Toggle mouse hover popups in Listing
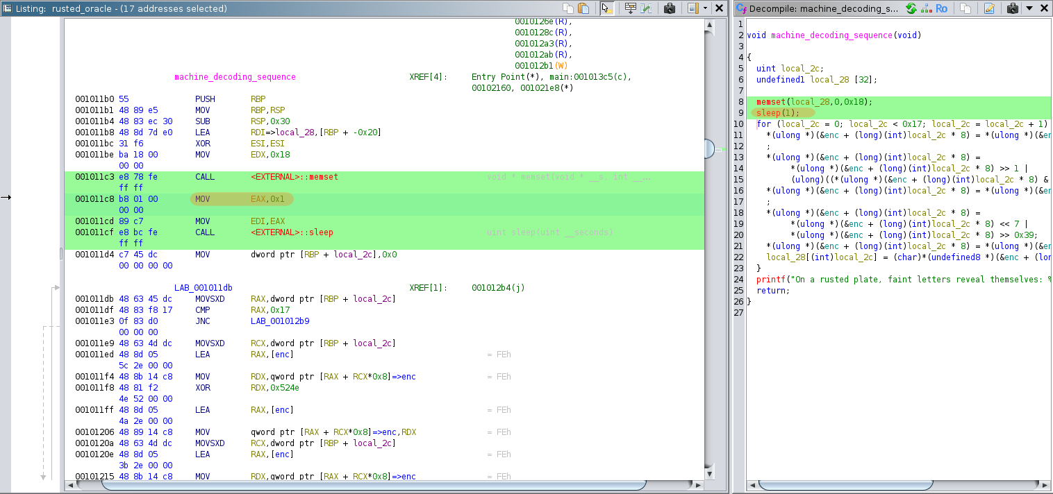Image resolution: width=1053 pixels, height=494 pixels. (x=607, y=8)
